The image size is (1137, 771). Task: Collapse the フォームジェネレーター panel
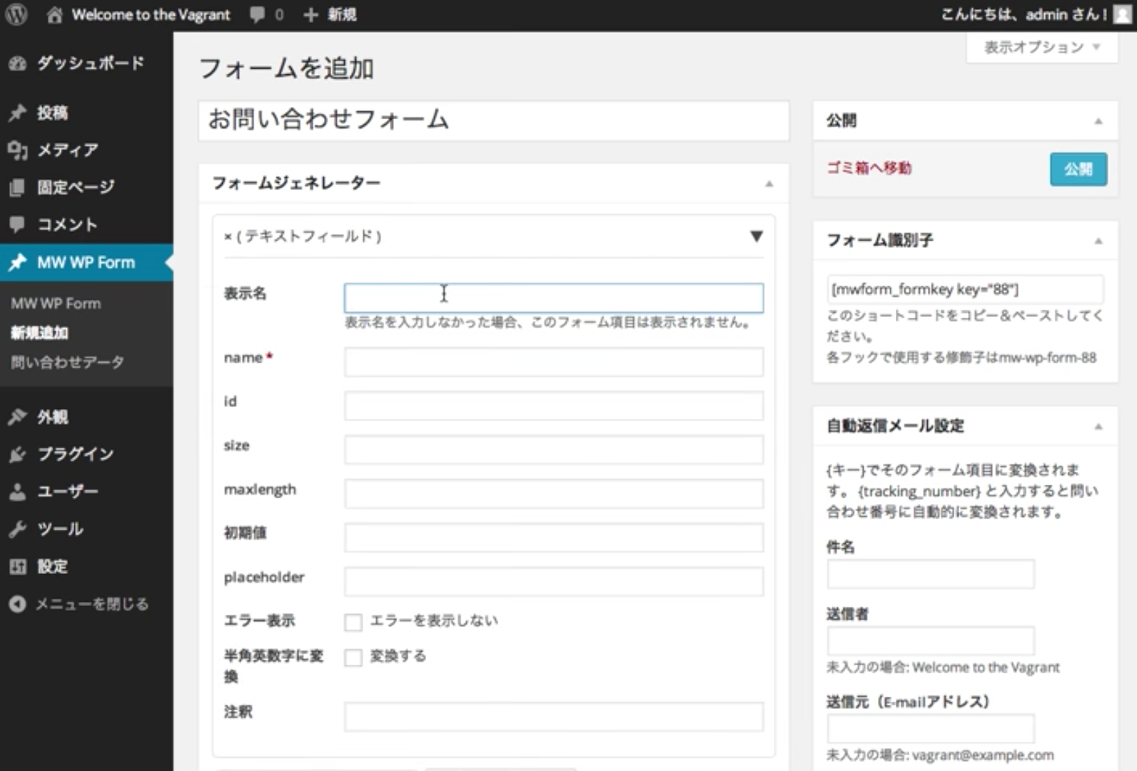point(769,184)
